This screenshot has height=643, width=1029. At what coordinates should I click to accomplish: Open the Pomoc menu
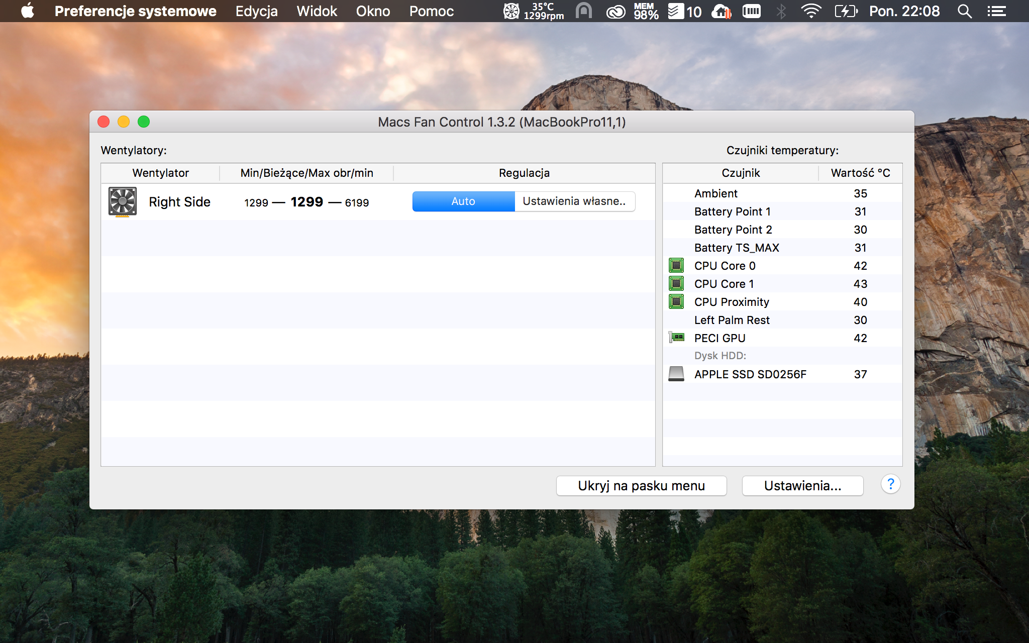point(431,11)
